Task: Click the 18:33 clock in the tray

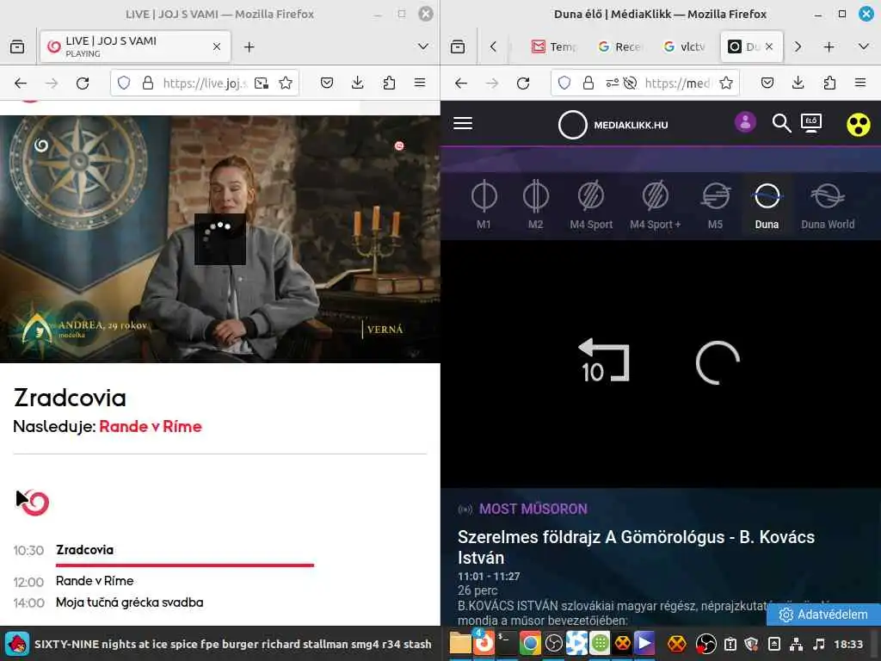Action: (x=848, y=644)
